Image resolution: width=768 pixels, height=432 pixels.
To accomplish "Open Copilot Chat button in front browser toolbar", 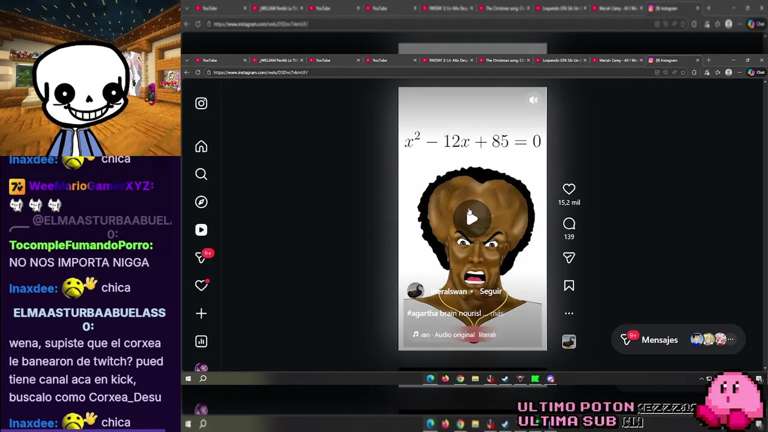I will click(756, 72).
